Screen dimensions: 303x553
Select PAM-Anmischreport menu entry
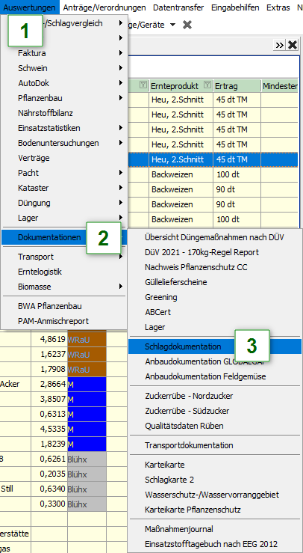[64, 321]
